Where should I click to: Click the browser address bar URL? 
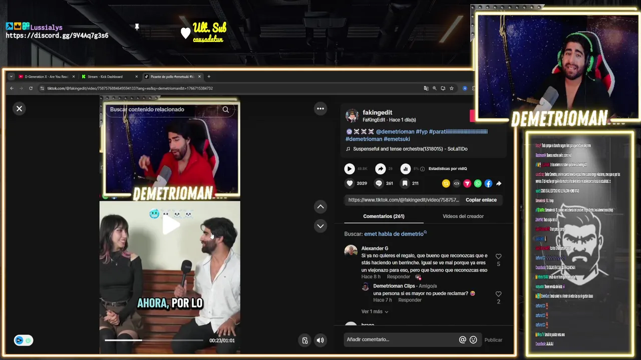coord(130,88)
